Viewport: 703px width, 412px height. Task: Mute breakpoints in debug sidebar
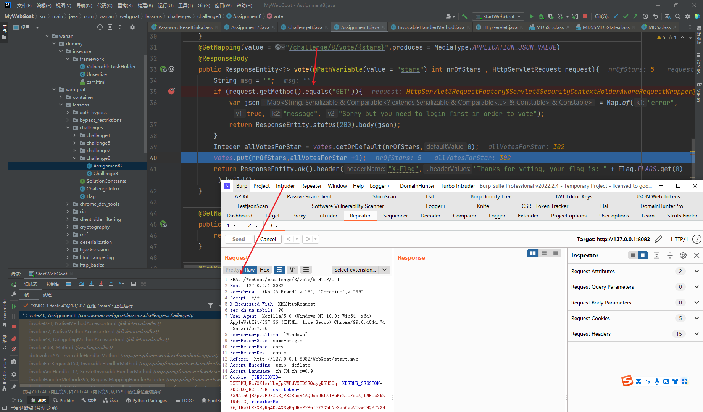(x=14, y=349)
